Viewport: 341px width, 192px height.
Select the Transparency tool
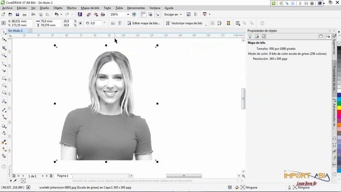click(x=4, y=133)
